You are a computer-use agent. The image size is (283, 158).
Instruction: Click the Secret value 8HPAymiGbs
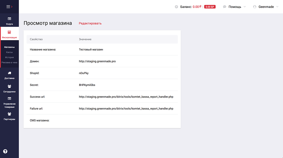click(x=87, y=85)
